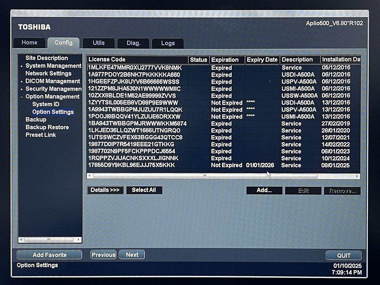Screen dimensions: 380x285
Task: Switch to the Logs tab
Action: tap(168, 43)
